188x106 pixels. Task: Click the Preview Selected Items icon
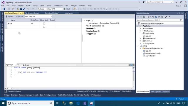click(x=169, y=17)
